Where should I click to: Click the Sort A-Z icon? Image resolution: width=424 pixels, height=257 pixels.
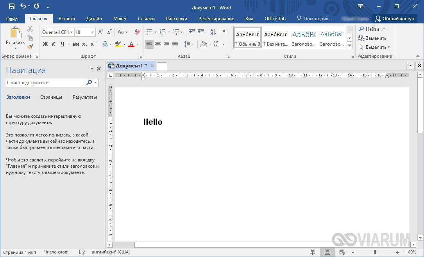213,32
